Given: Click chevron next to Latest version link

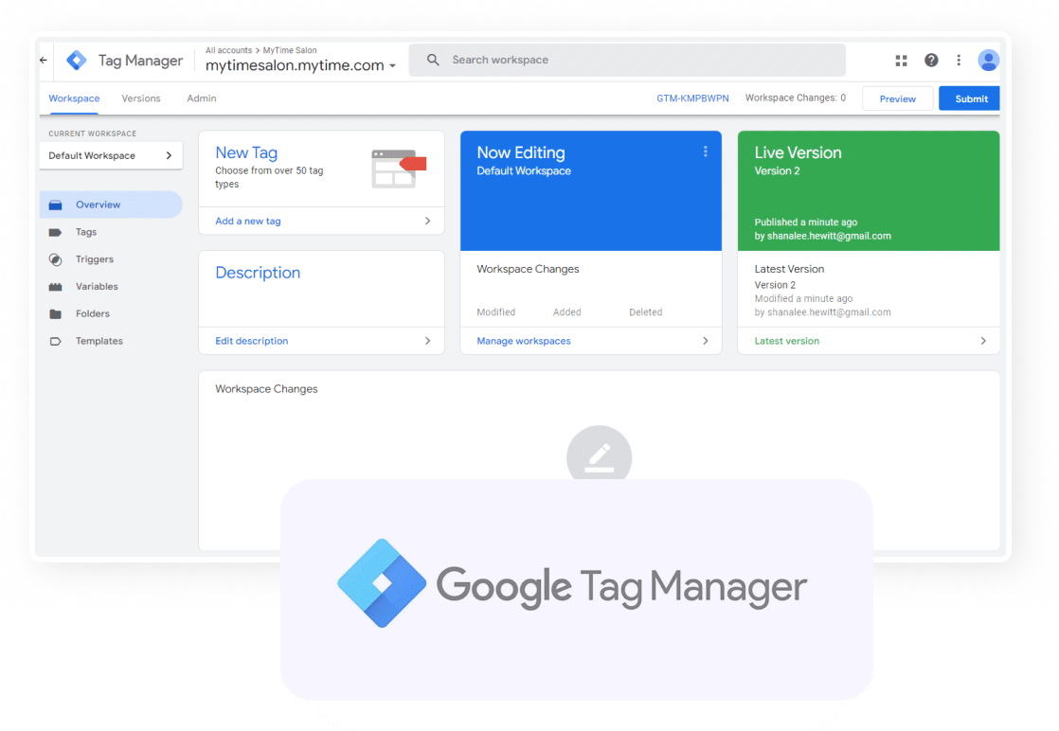Looking at the screenshot, I should point(982,341).
